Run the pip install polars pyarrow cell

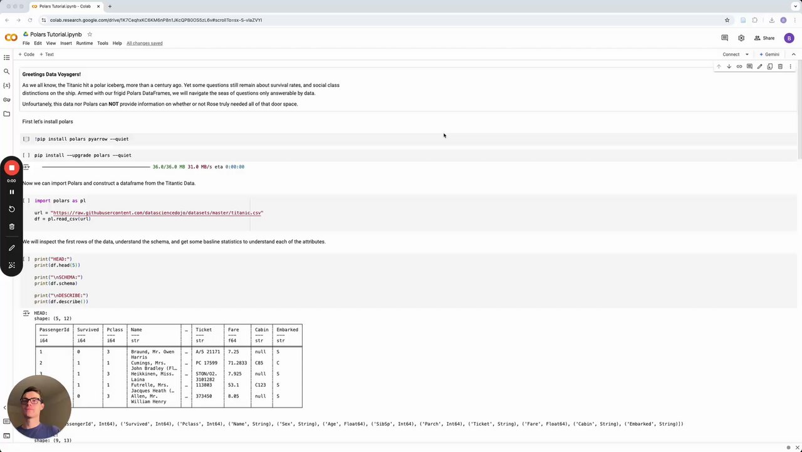(26, 139)
